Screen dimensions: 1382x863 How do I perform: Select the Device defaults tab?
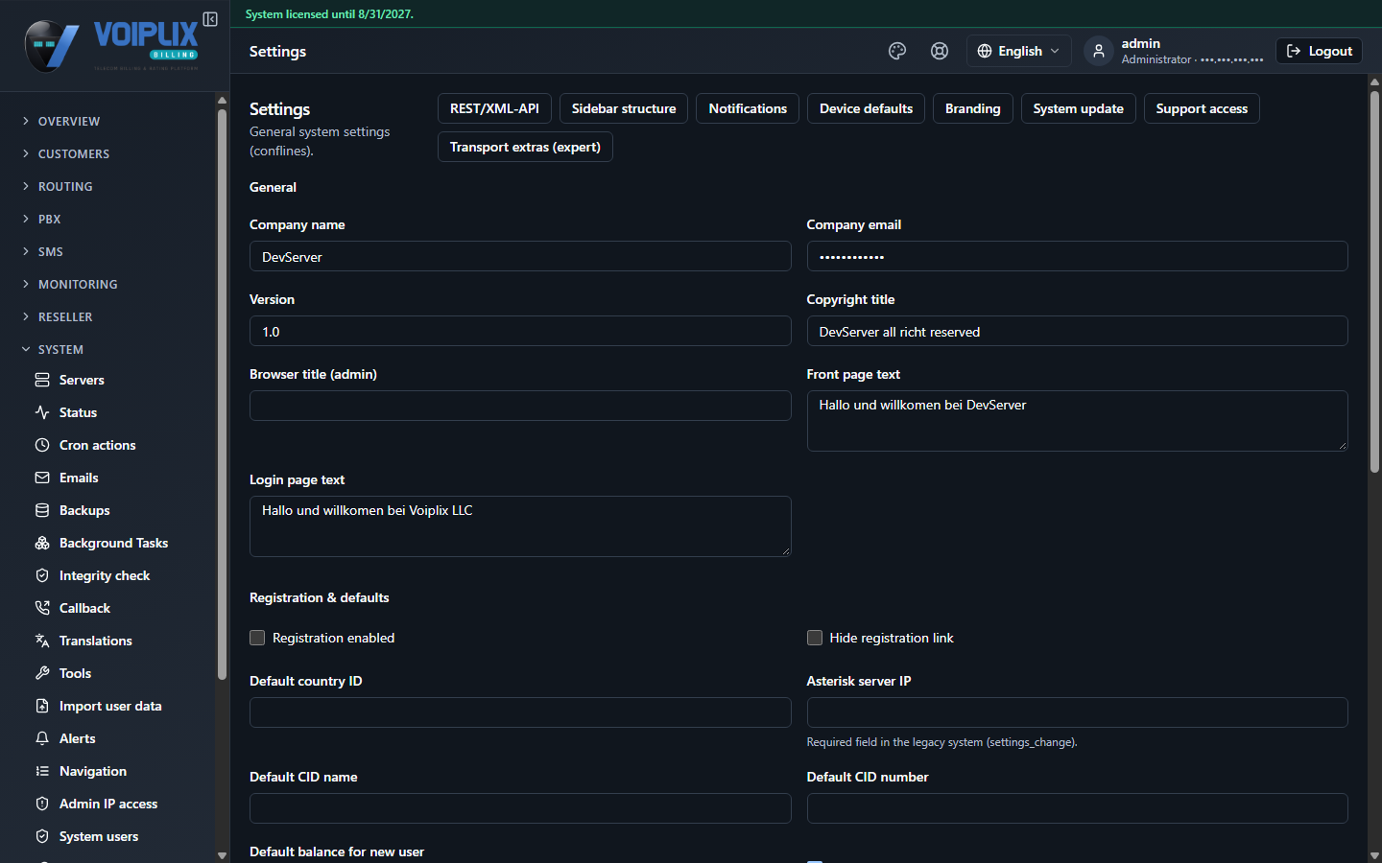(866, 108)
